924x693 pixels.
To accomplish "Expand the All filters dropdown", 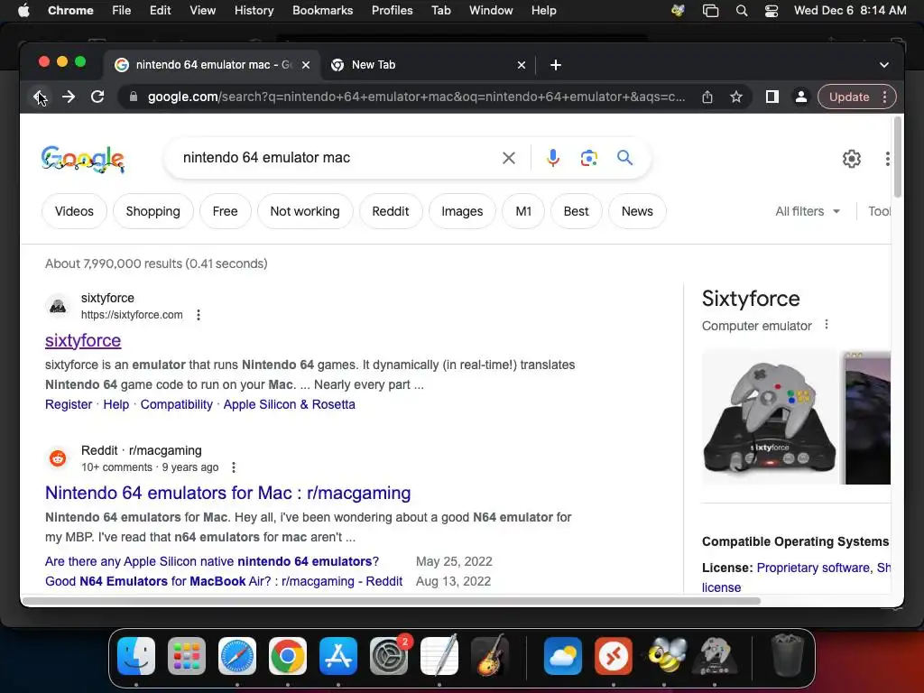I will tap(808, 211).
